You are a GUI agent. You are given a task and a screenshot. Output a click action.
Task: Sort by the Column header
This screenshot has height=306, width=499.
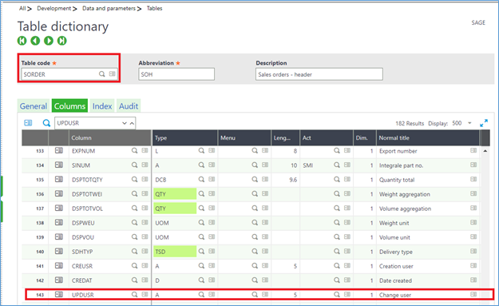(x=110, y=138)
